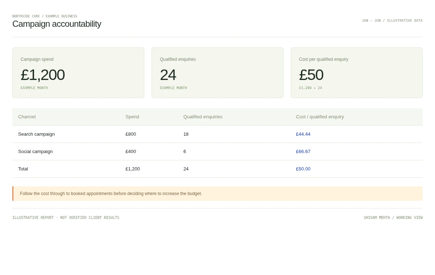The width and height of the screenshot is (435, 275).
Task: Click the 24 cell in Total row
Action: tap(186, 169)
